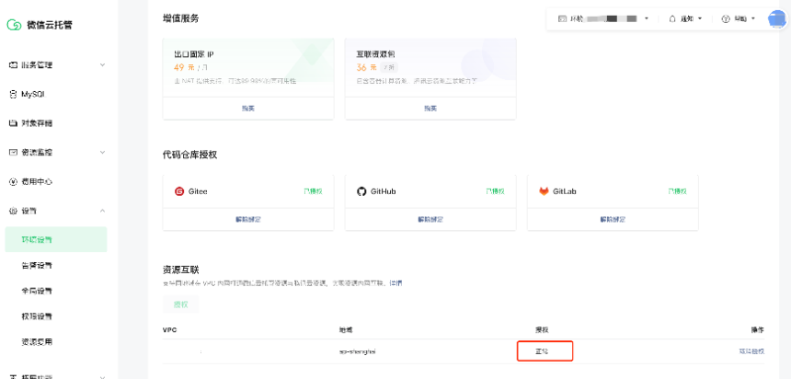The height and width of the screenshot is (379, 791).
Task: Open 全局设置 submenu item
Action: 37,291
